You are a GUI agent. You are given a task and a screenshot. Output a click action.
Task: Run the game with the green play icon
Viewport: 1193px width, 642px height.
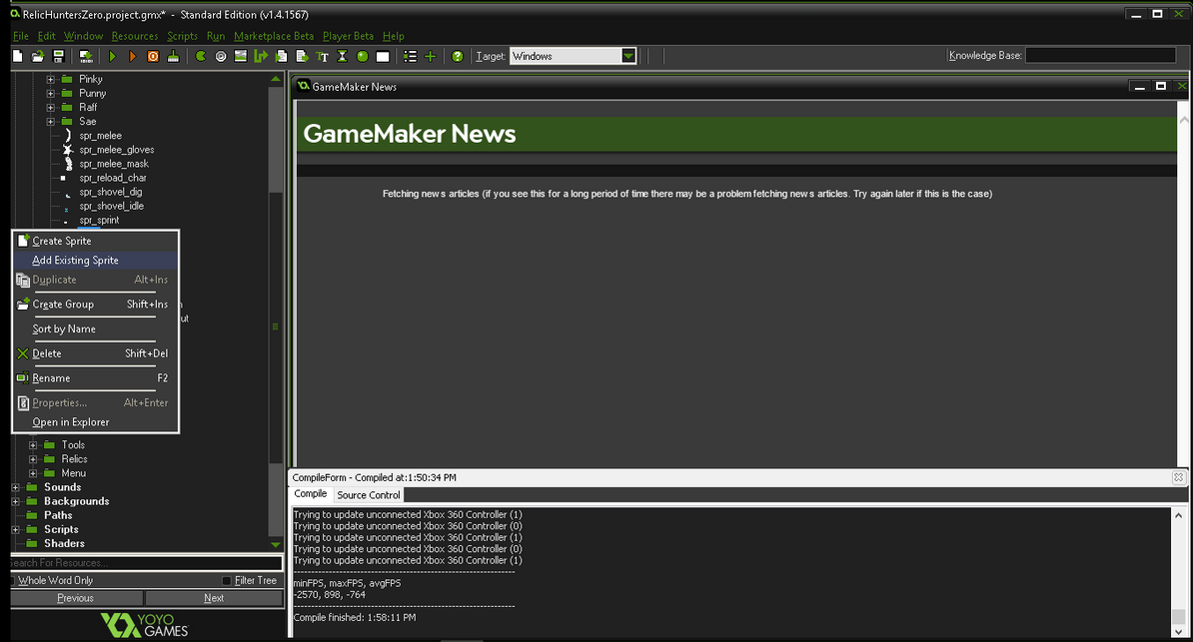point(113,56)
